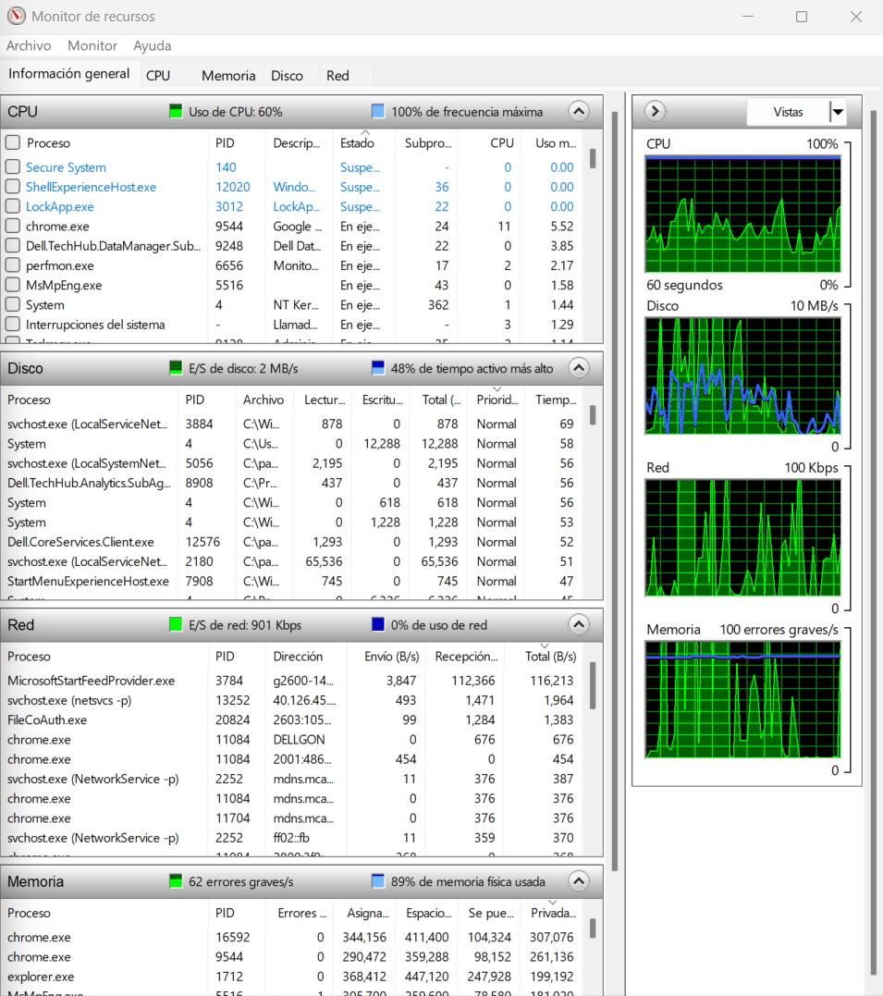The width and height of the screenshot is (883, 996).
Task: Open the Archivo menu
Action: (29, 45)
